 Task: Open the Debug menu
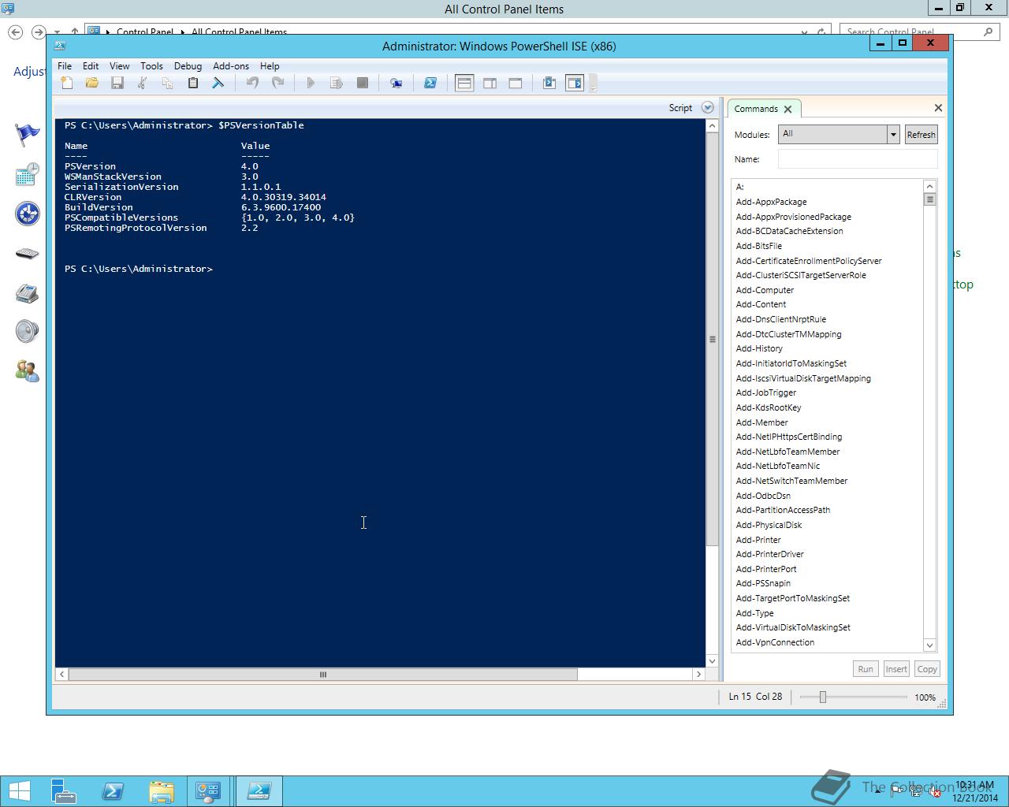click(188, 66)
